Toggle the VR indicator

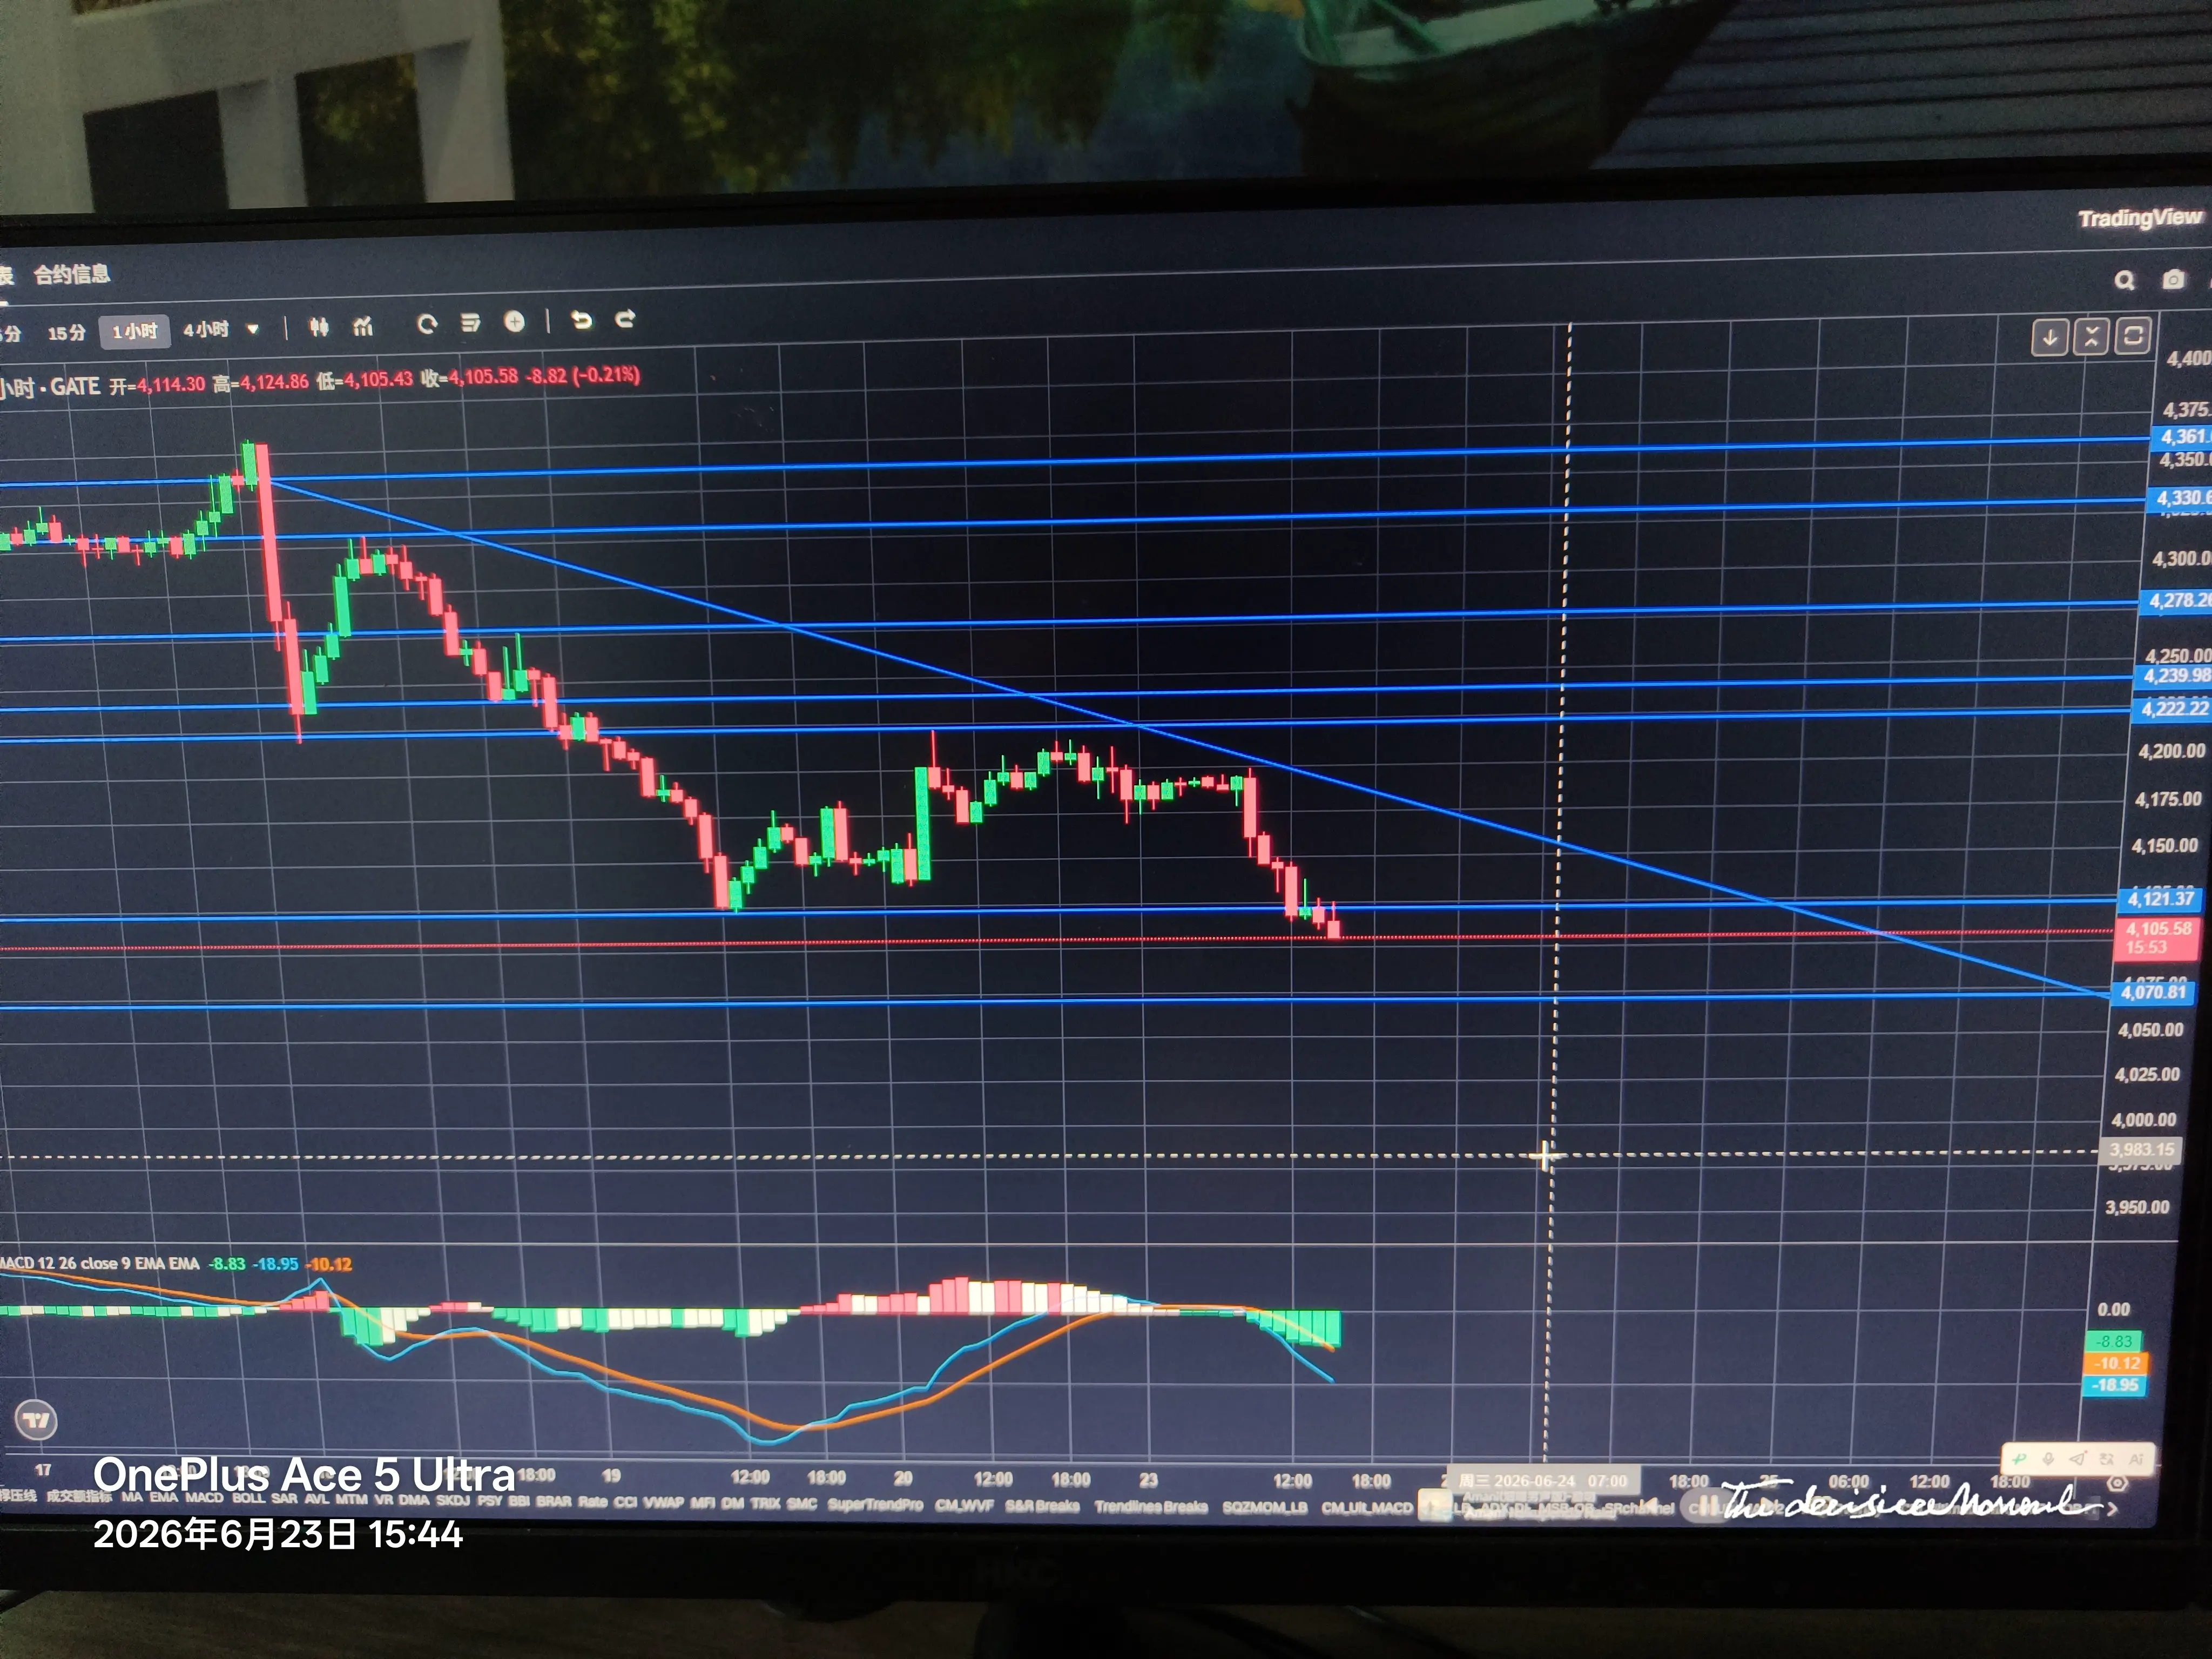coord(383,1499)
